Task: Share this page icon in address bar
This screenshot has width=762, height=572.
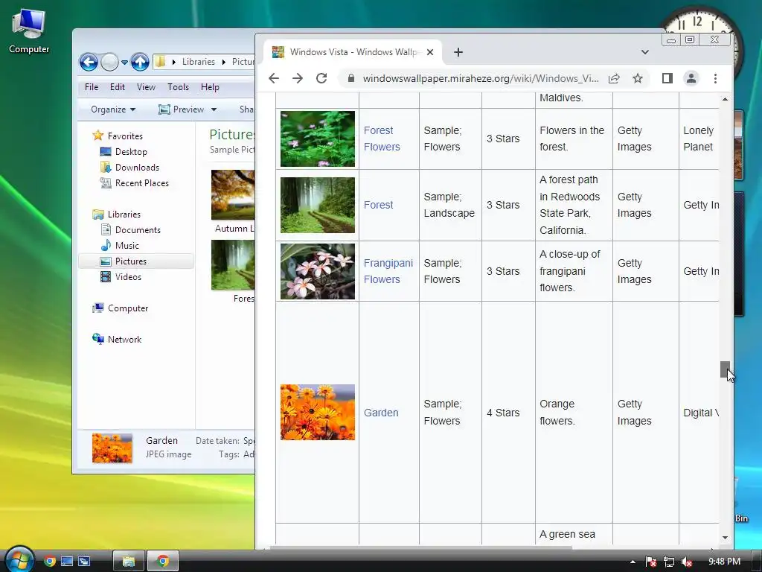Action: pyautogui.click(x=614, y=78)
